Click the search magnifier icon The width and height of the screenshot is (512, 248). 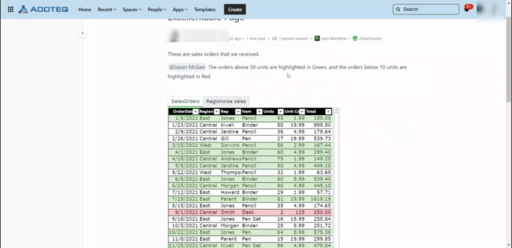pos(398,10)
